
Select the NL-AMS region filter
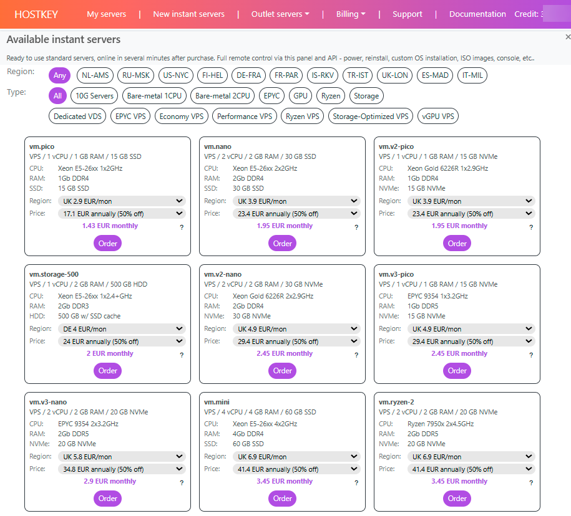[x=95, y=75]
